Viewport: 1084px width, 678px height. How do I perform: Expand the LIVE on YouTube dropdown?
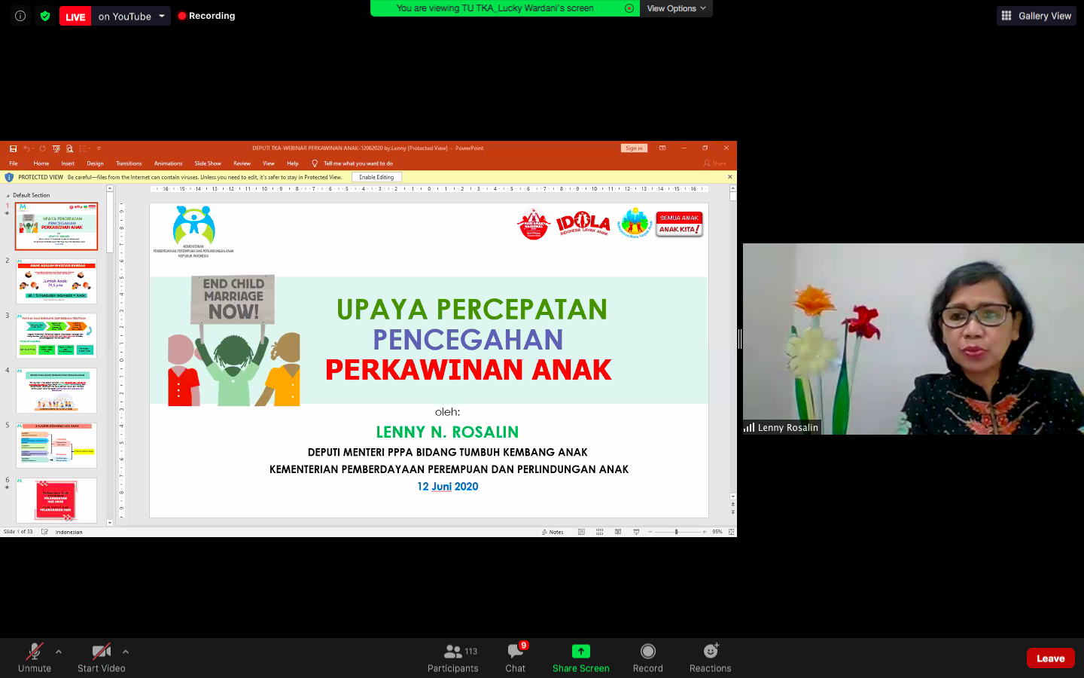click(x=161, y=16)
